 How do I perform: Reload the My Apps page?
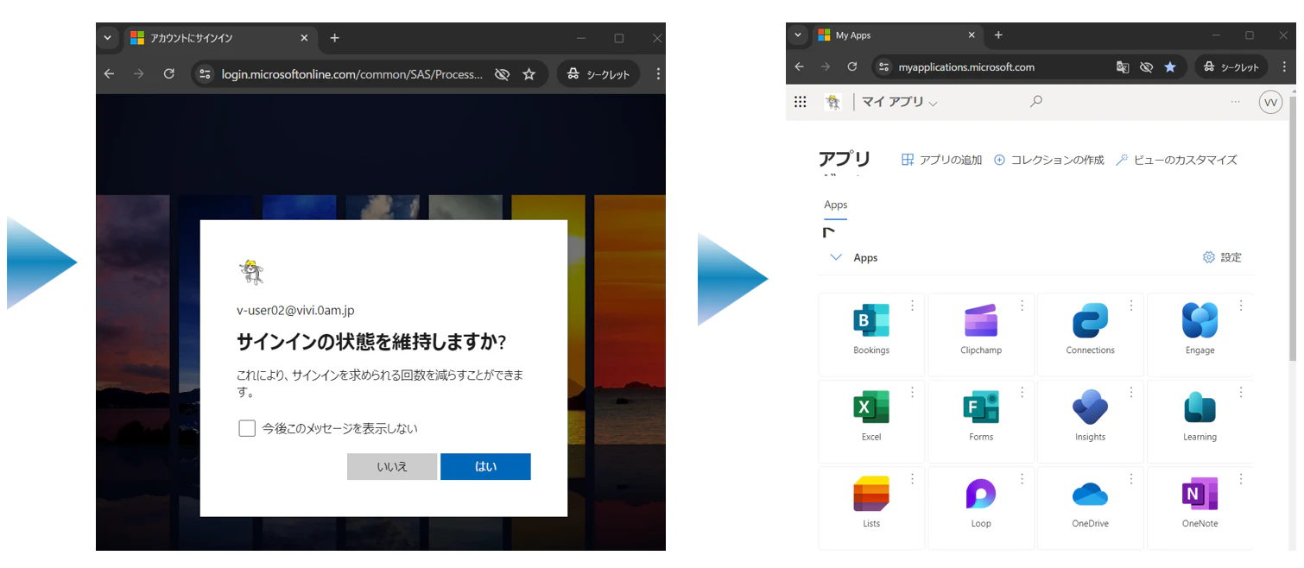click(x=851, y=66)
